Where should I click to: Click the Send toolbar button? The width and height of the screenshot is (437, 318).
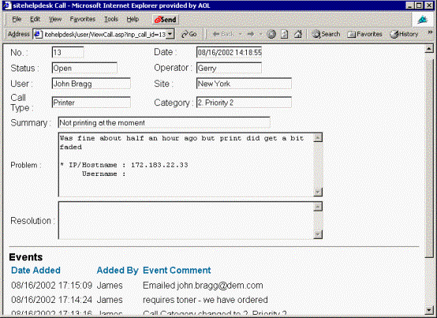166,20
